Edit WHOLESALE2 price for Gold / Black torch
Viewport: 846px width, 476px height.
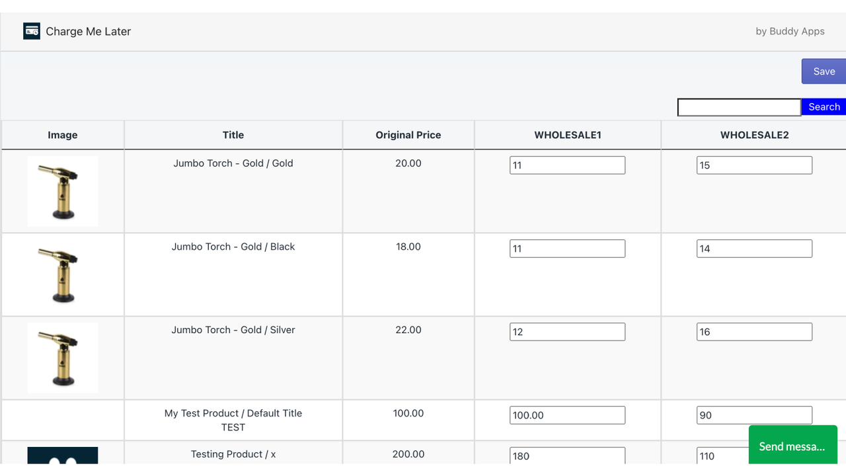tap(754, 249)
